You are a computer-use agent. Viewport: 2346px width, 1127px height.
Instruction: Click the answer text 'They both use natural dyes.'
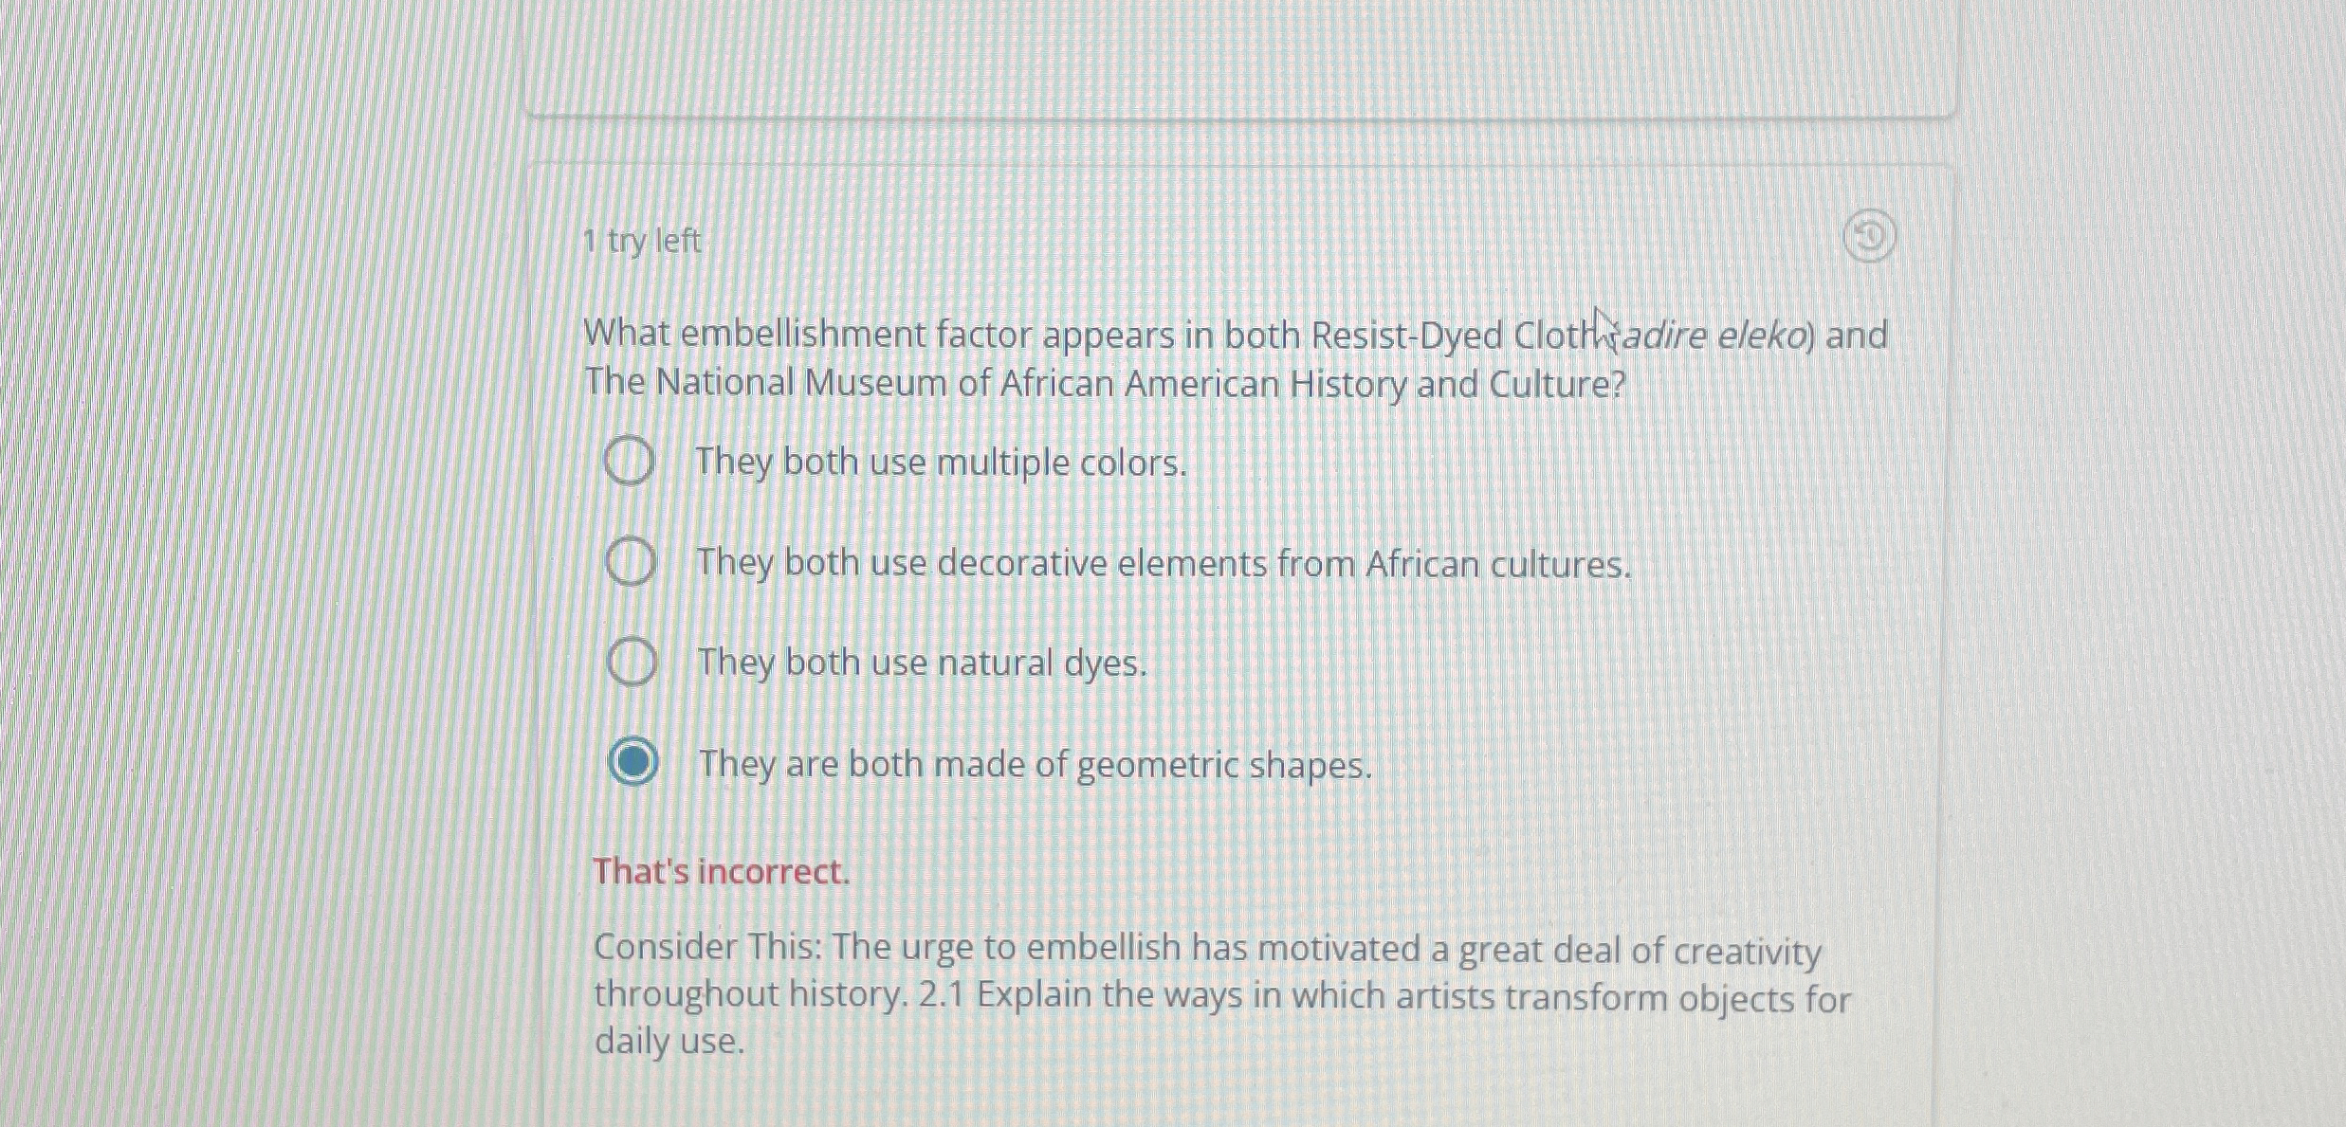(x=922, y=663)
